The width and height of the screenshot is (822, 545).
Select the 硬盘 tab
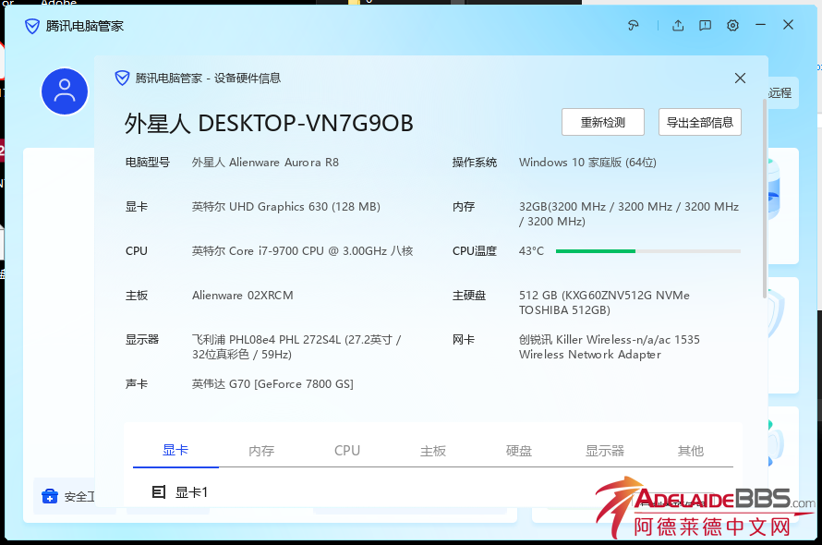click(x=519, y=451)
